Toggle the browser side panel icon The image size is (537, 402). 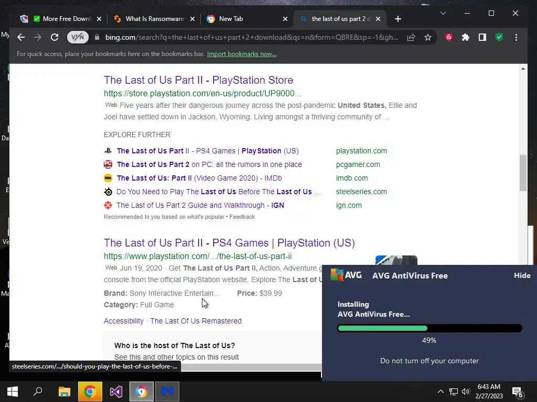482,37
